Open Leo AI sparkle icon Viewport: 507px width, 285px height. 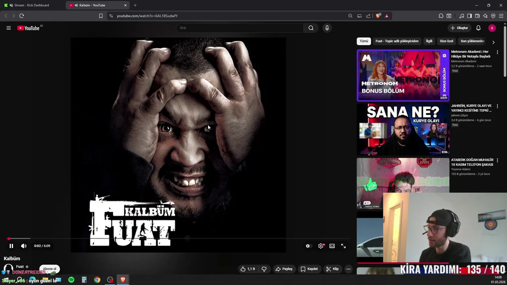pyautogui.click(x=485, y=16)
